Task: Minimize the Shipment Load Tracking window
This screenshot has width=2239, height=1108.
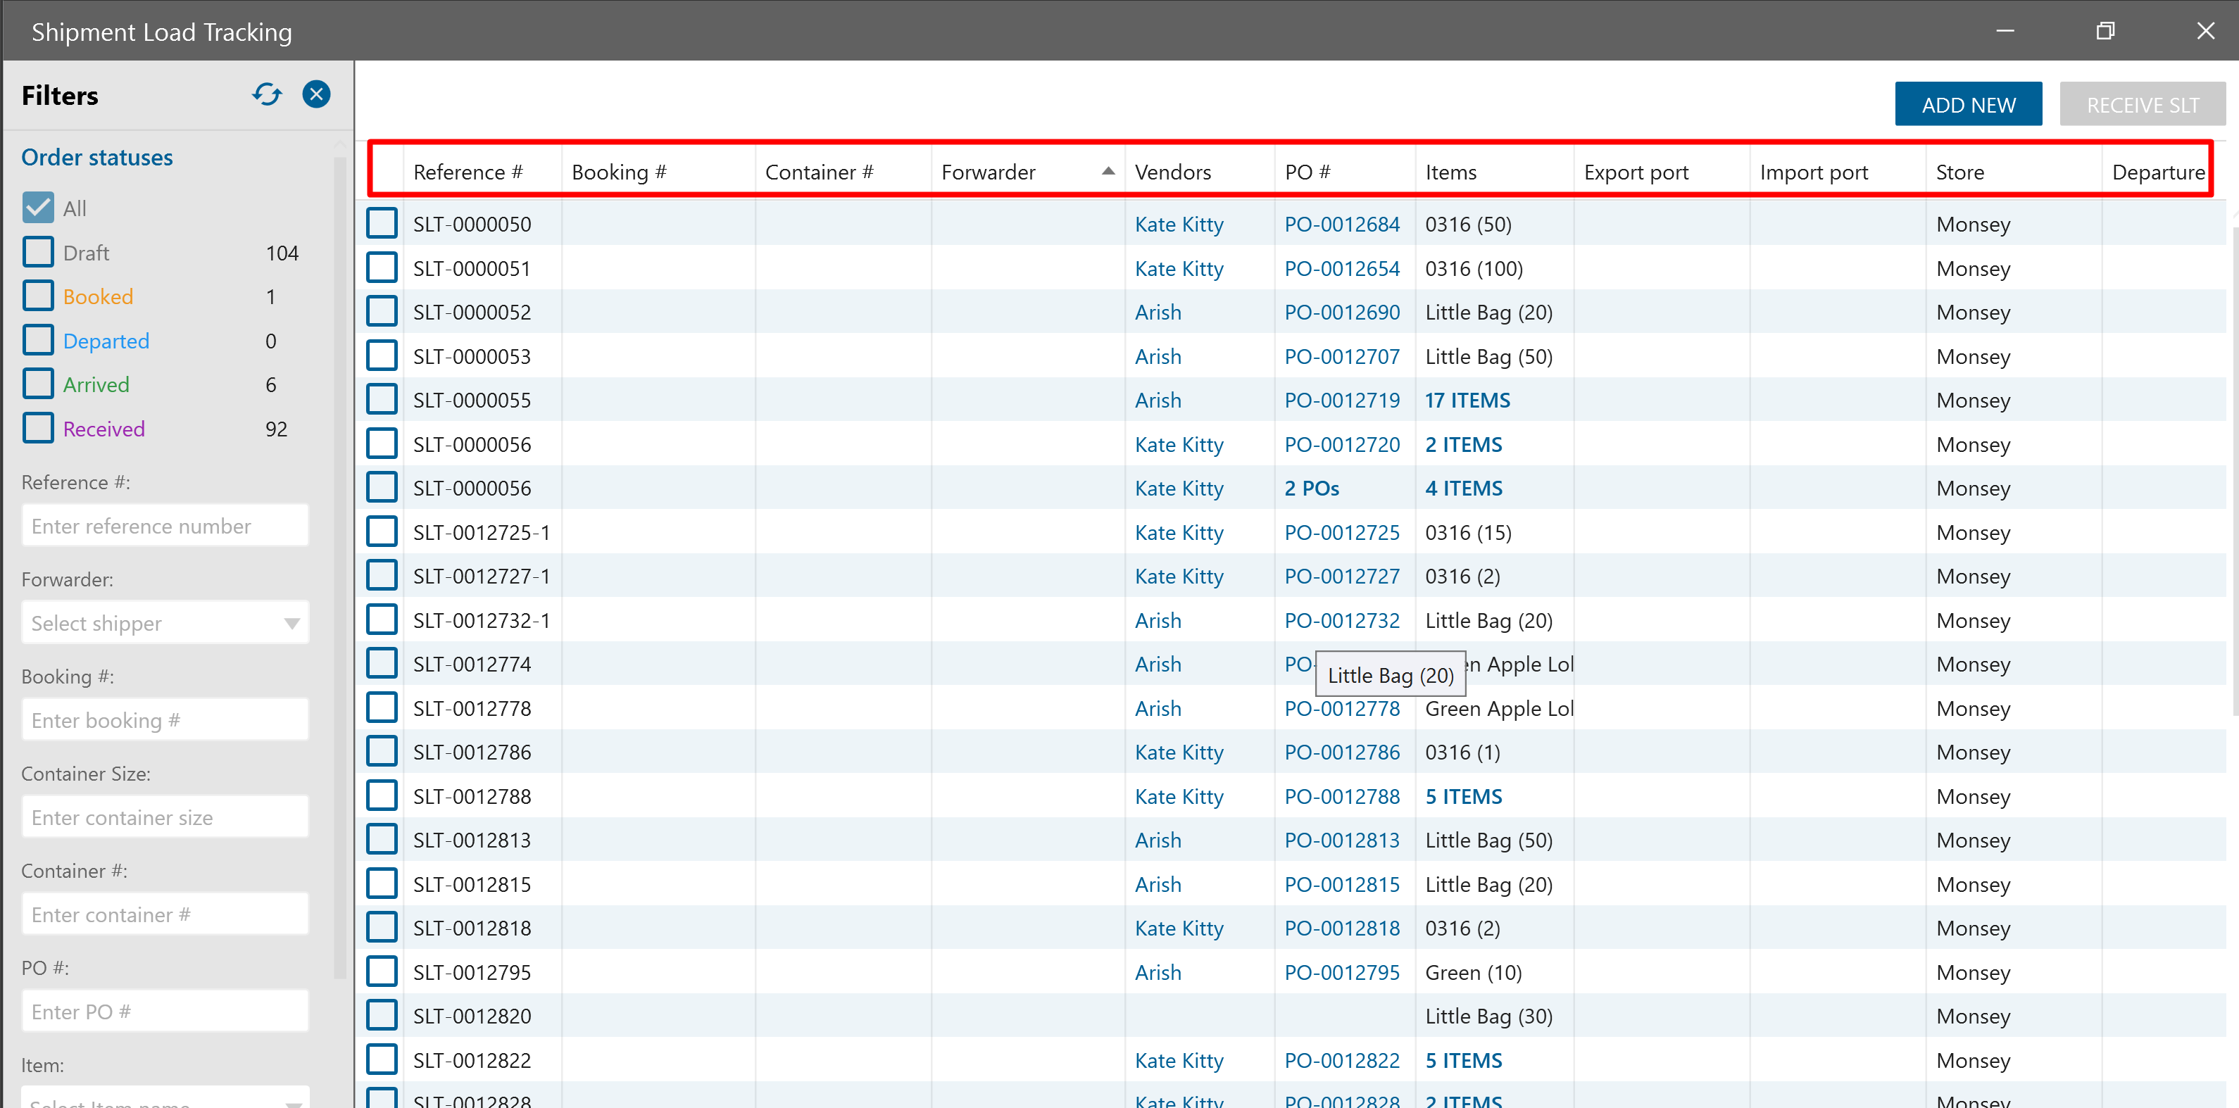Action: click(2005, 31)
